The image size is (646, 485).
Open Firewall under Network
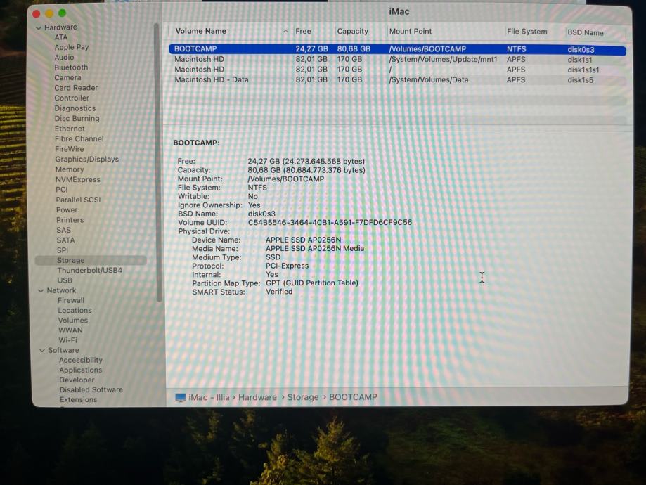click(71, 300)
